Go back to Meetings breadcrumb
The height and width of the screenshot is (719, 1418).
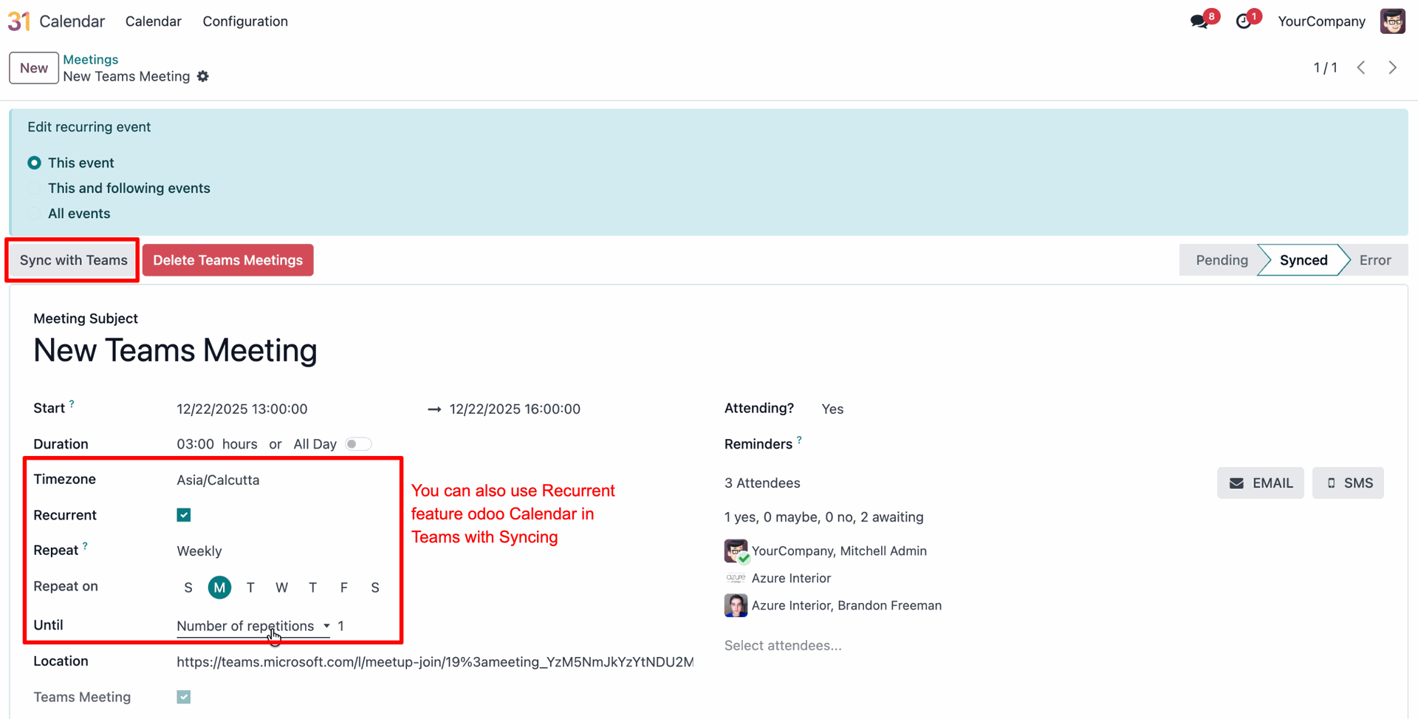coord(91,59)
